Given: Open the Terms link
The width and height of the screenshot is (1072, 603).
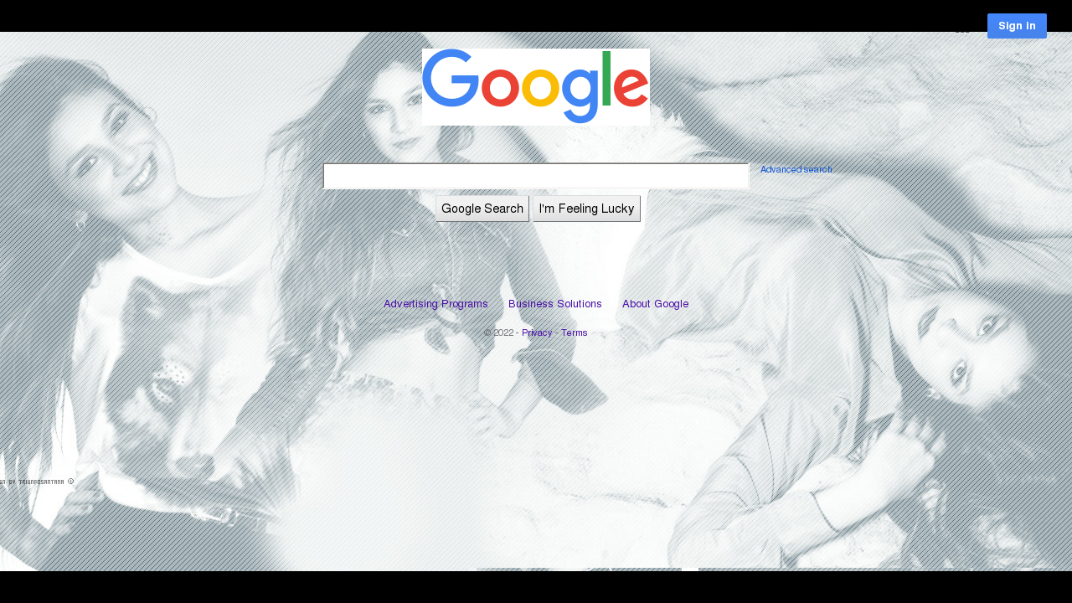Looking at the screenshot, I should click(575, 332).
